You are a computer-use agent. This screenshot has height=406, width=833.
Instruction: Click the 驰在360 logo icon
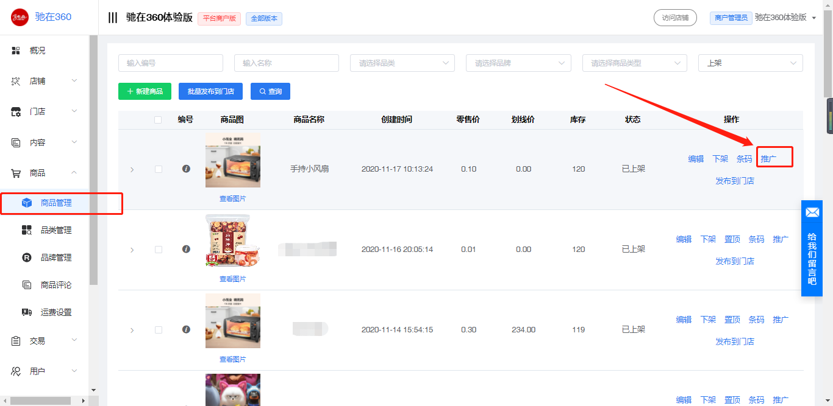20,17
